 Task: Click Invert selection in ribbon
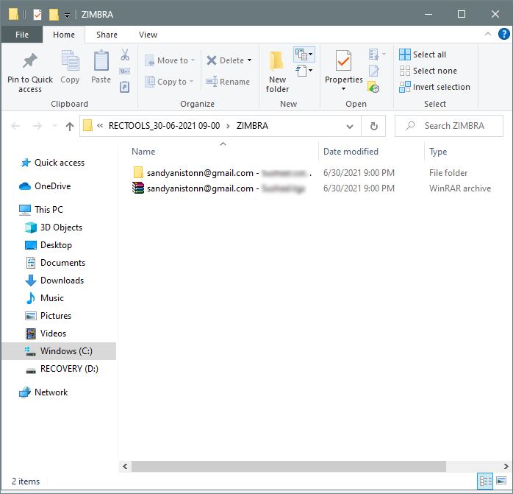click(434, 87)
